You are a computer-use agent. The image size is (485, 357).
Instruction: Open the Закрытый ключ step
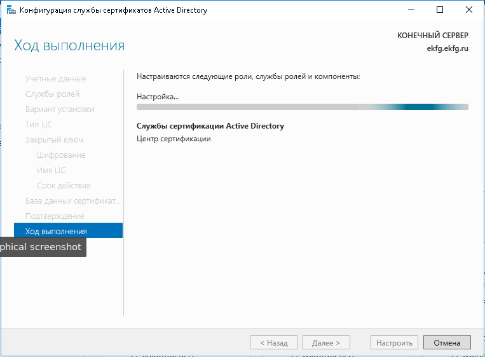(54, 140)
